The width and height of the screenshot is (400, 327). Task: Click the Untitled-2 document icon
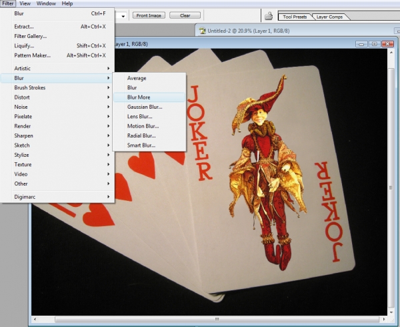coord(203,31)
